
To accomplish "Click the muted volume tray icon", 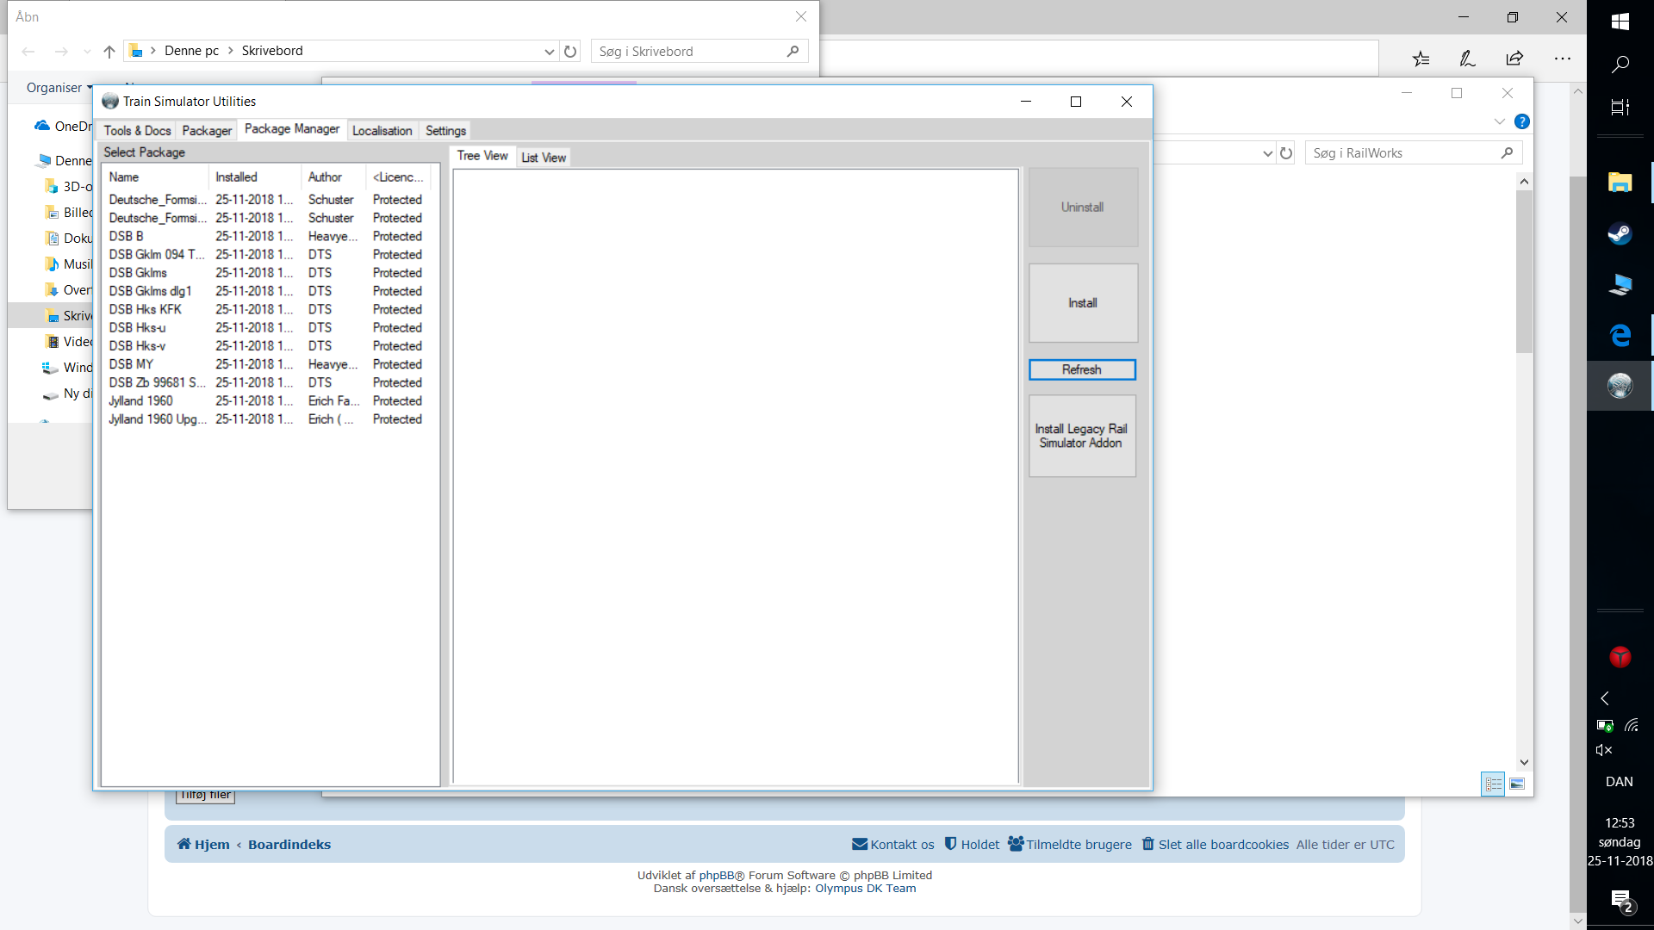I will pos(1604,750).
